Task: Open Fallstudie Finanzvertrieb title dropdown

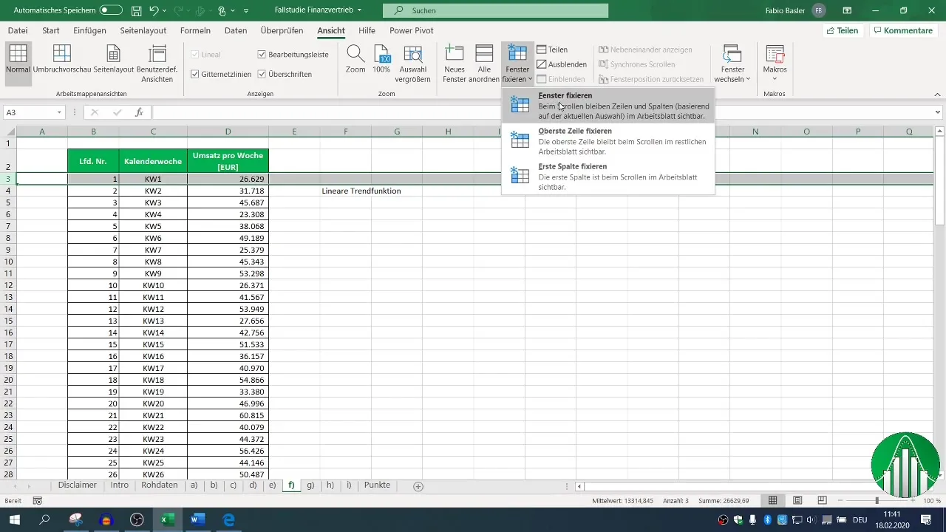Action: point(359,11)
